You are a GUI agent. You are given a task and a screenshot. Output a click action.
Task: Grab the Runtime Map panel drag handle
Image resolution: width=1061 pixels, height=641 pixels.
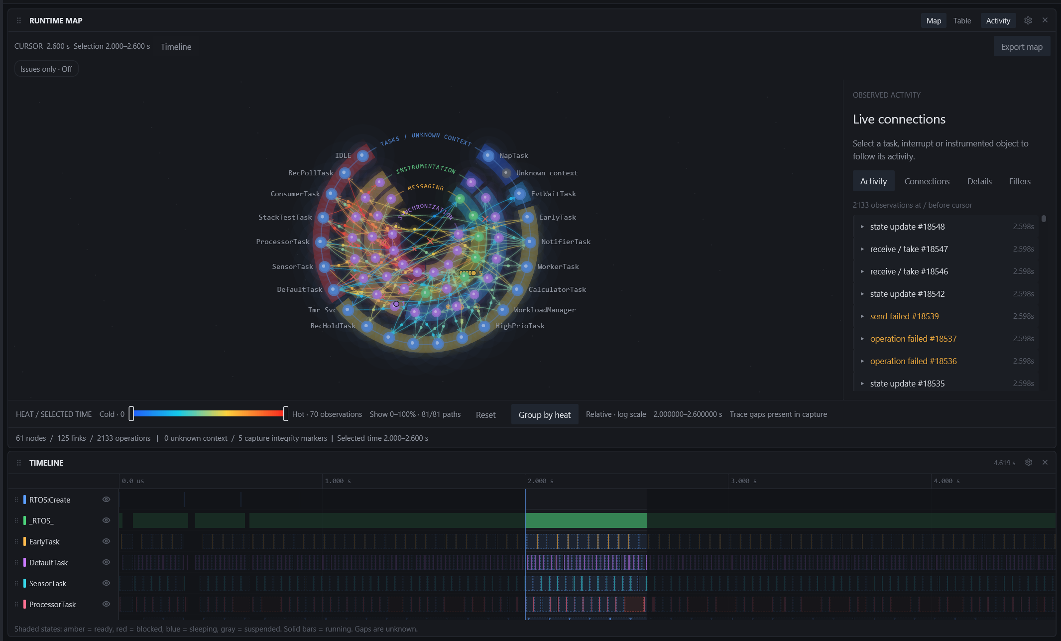tap(19, 20)
